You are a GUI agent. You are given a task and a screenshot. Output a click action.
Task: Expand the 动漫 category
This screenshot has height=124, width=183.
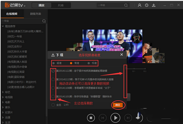pos(3,118)
